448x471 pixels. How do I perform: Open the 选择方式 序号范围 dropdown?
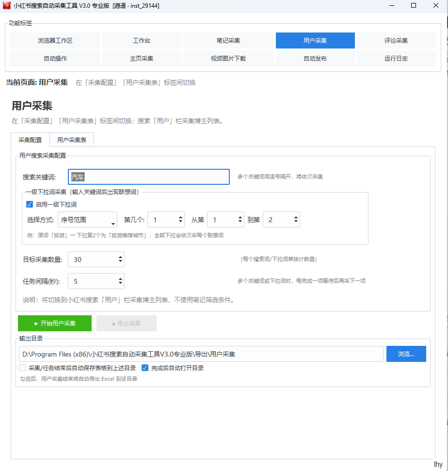(x=87, y=220)
